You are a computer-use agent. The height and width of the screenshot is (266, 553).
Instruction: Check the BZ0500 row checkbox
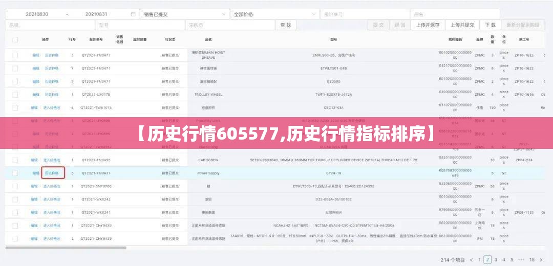[x=15, y=81]
